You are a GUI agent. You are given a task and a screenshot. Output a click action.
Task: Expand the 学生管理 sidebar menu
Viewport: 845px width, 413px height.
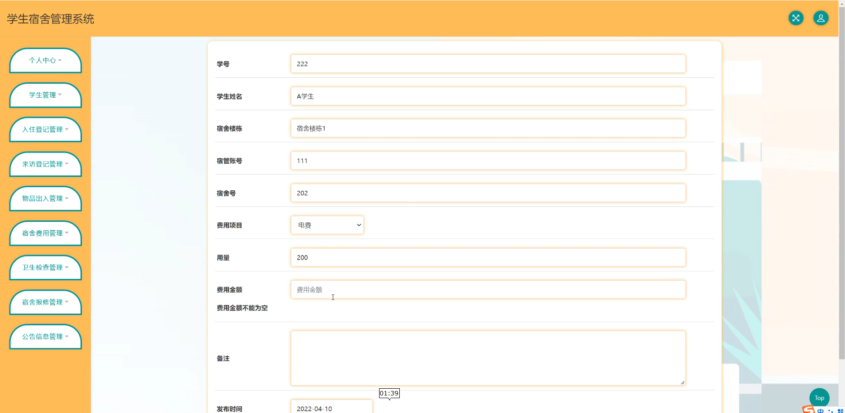click(45, 95)
